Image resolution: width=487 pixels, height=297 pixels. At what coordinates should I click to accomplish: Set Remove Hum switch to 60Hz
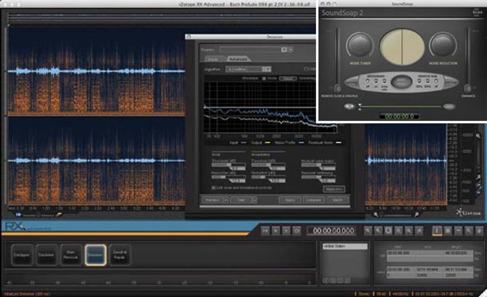click(428, 81)
